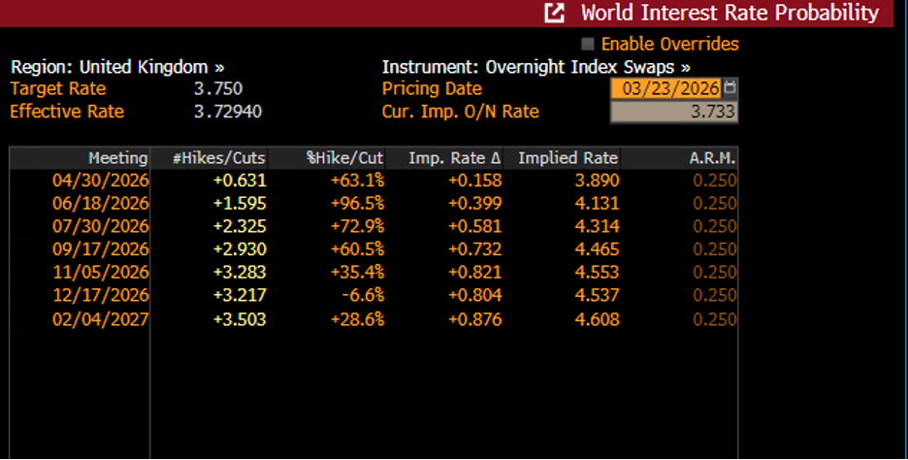The width and height of the screenshot is (908, 460).
Task: Select the 02/04/2027 meeting date
Action: pos(101,319)
